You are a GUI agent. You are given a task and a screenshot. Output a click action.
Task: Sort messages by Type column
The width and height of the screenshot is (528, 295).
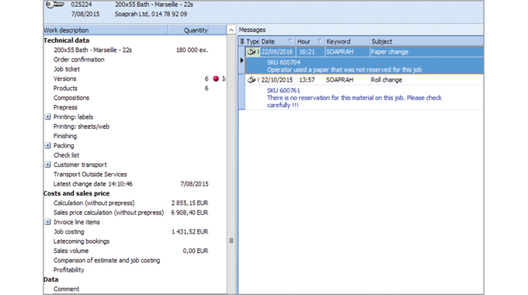pyautogui.click(x=252, y=41)
